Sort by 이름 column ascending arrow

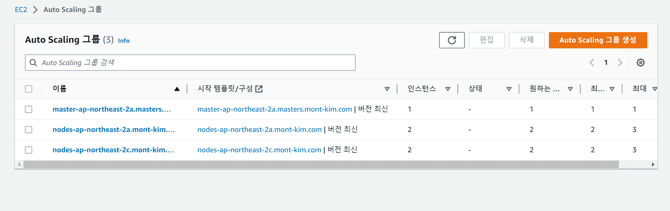(177, 89)
